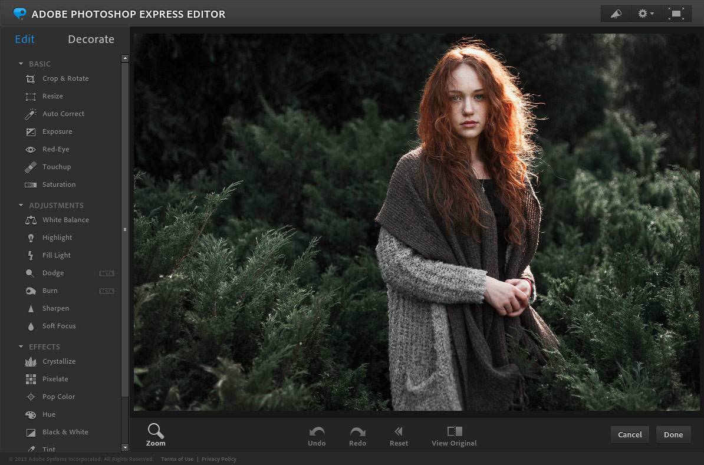Click the feedback megaphone icon
704x465 pixels.
click(616, 14)
